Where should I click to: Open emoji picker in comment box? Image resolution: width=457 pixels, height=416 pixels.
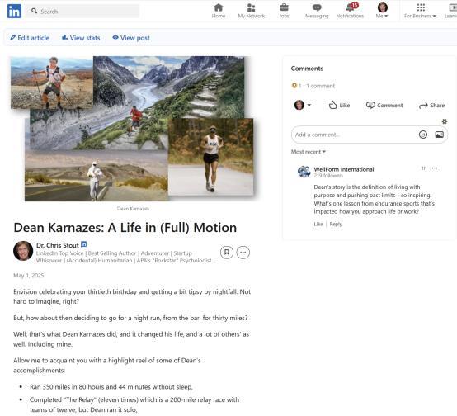pyautogui.click(x=423, y=135)
